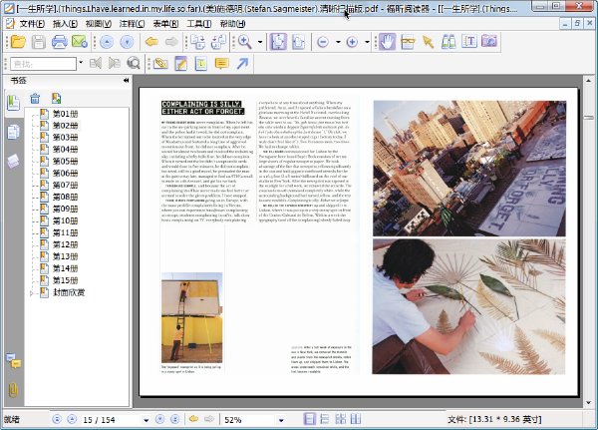Click the yellow previous view arrow in the toolbar
Image resolution: width=598 pixels, height=430 pixels.
(x=151, y=42)
